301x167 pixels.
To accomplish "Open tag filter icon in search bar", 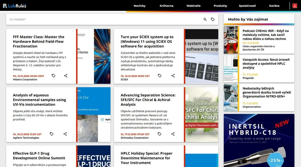I will click(x=213, y=20).
